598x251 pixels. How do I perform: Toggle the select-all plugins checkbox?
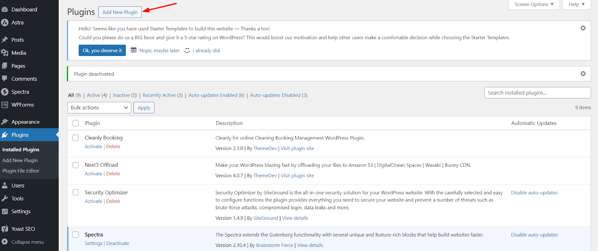[76, 123]
